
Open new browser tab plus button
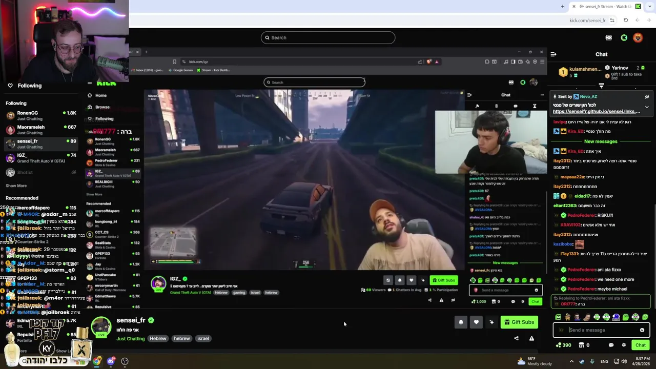click(x=562, y=7)
